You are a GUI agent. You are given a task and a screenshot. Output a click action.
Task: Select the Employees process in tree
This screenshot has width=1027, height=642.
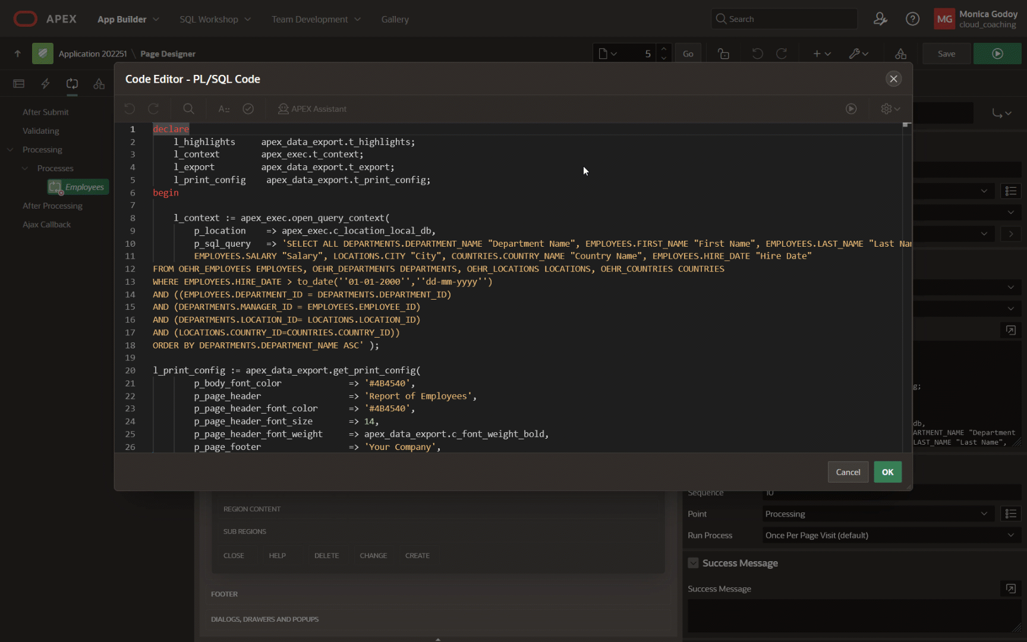coord(84,187)
